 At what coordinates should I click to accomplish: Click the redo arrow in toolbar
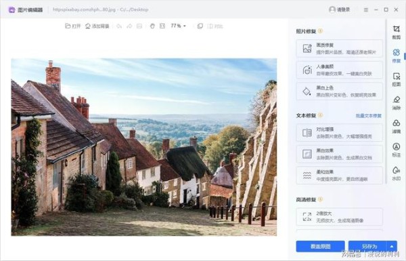129,26
